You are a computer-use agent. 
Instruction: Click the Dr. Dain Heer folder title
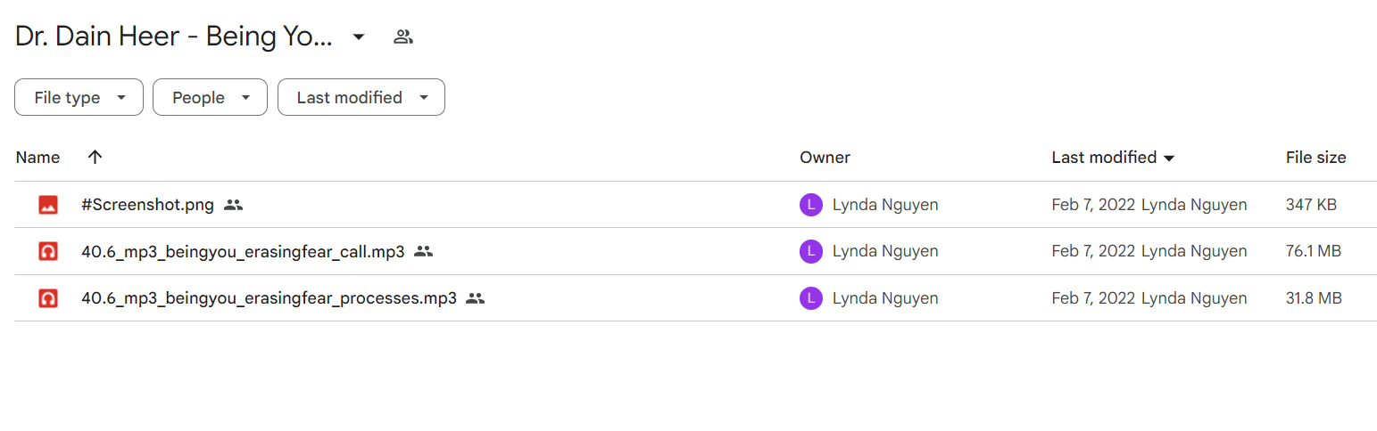pyautogui.click(x=174, y=37)
